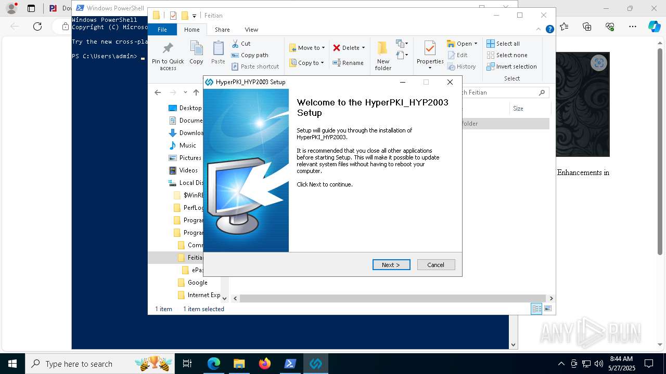Switch to the Share ribbon tab
Image resolution: width=666 pixels, height=374 pixels.
222,30
